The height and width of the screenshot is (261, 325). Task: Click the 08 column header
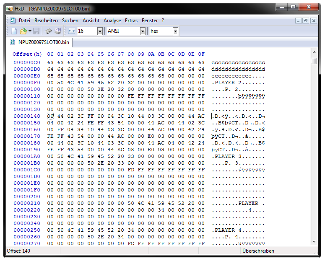click(131, 54)
